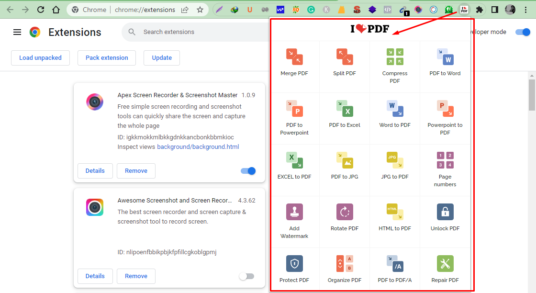Click the Extensions page vertical scrollbar

532,95
